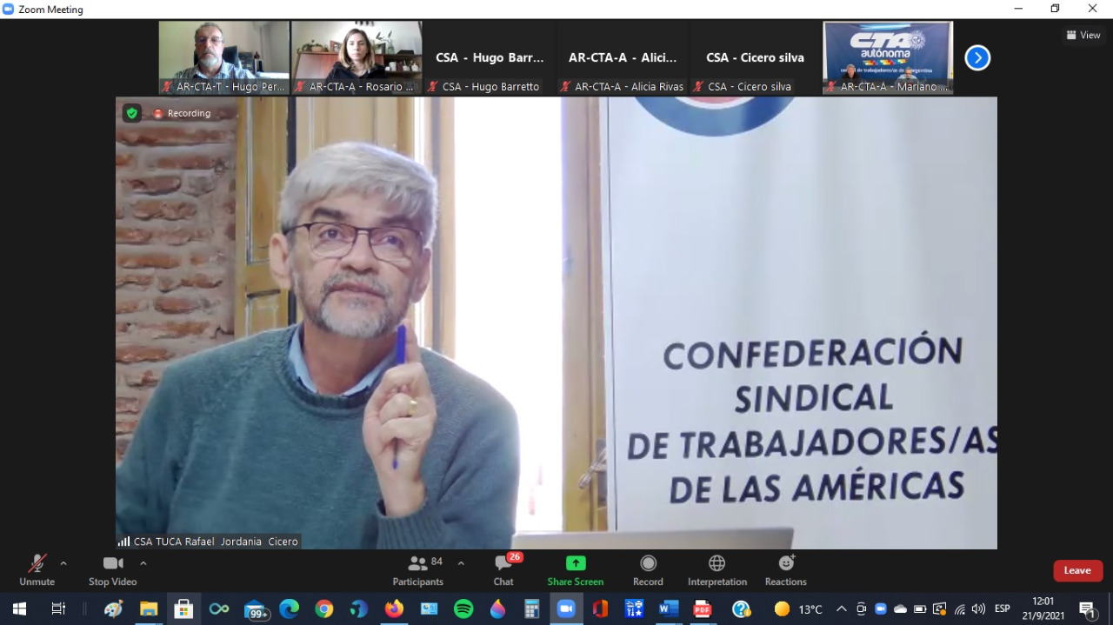Click speaker name label CSA TUCA Rafael
The image size is (1113, 625).
click(x=209, y=542)
